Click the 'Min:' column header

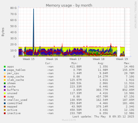click(x=75, y=63)
